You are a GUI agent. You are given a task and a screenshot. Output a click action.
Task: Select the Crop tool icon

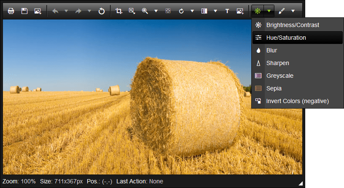[x=118, y=11]
